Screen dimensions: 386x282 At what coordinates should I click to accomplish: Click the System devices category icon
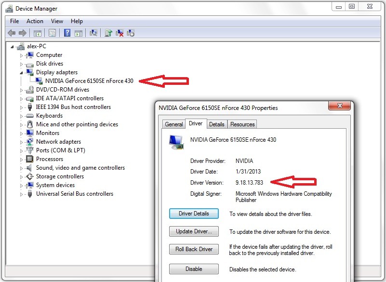pos(30,185)
